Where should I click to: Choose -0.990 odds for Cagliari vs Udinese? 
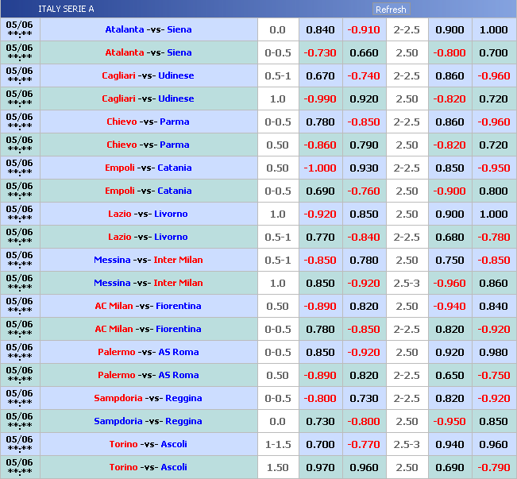[x=320, y=99]
